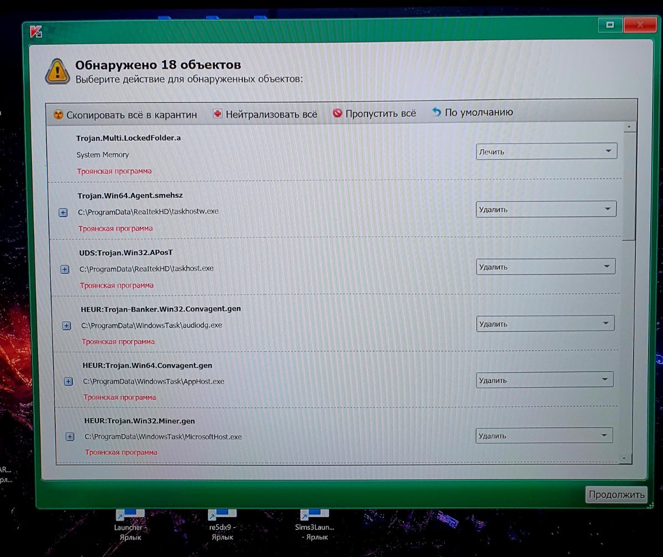Click the Kaspersky logo icon in title bar

tap(35, 31)
